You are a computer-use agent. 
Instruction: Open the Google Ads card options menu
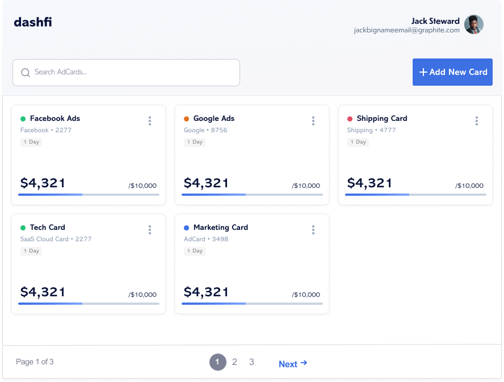click(x=313, y=121)
